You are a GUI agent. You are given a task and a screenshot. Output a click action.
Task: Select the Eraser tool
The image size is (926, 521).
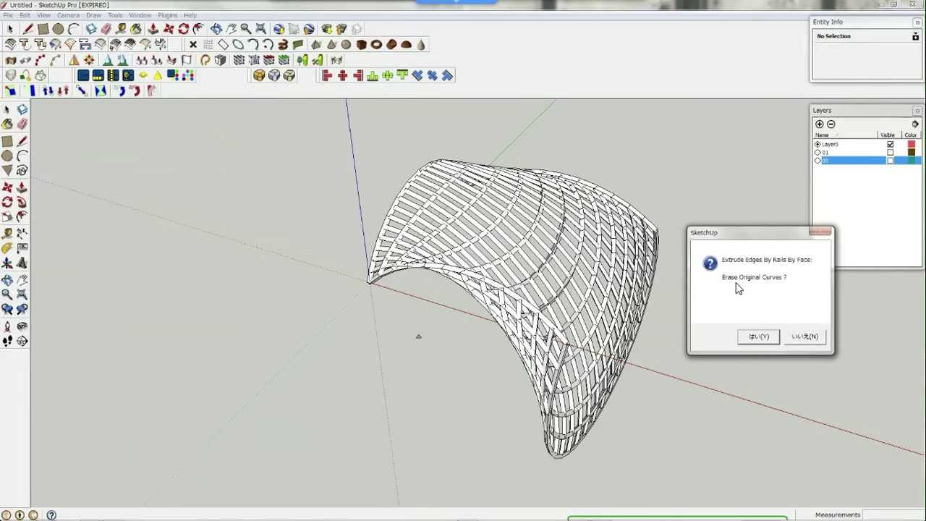point(22,123)
